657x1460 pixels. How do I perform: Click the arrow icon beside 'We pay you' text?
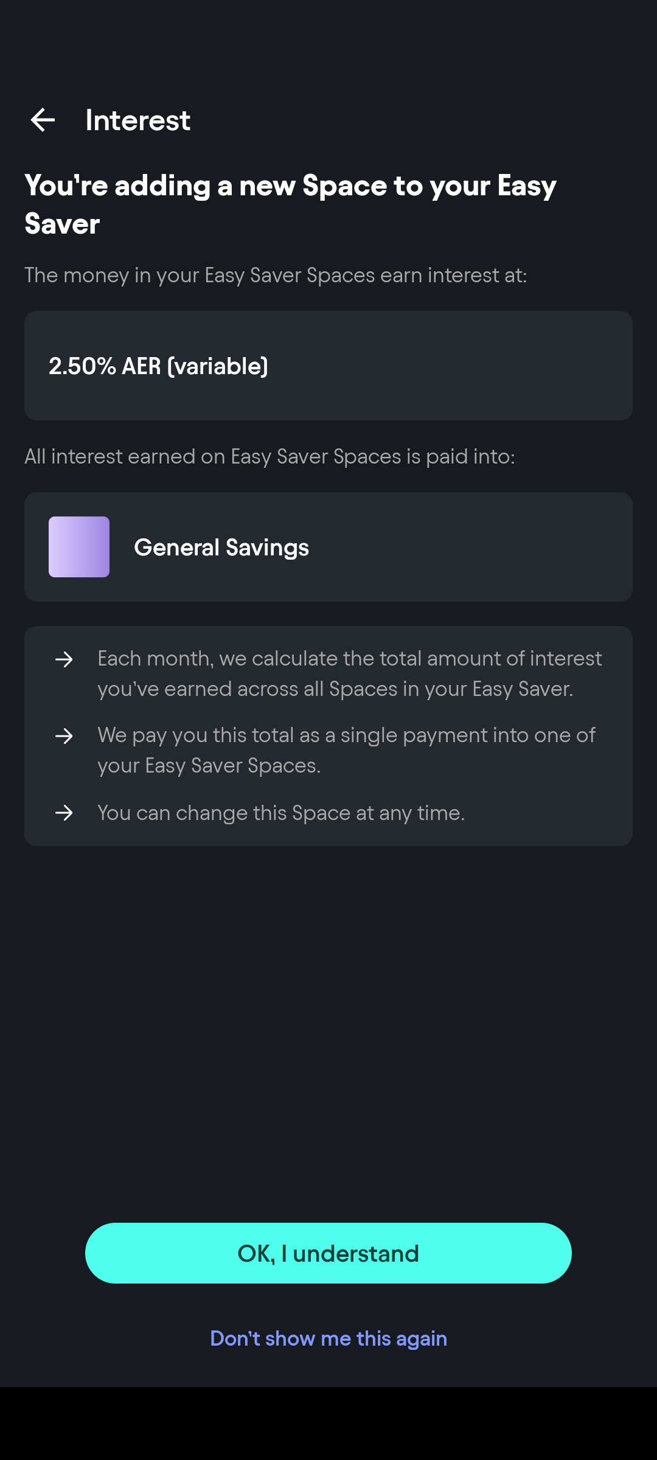64,736
